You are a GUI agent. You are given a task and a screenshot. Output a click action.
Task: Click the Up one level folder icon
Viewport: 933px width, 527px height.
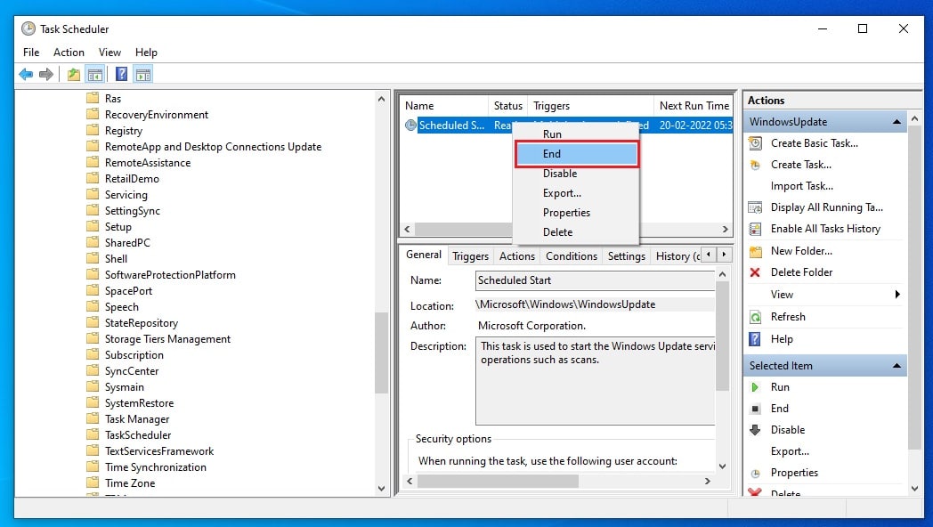coord(73,75)
